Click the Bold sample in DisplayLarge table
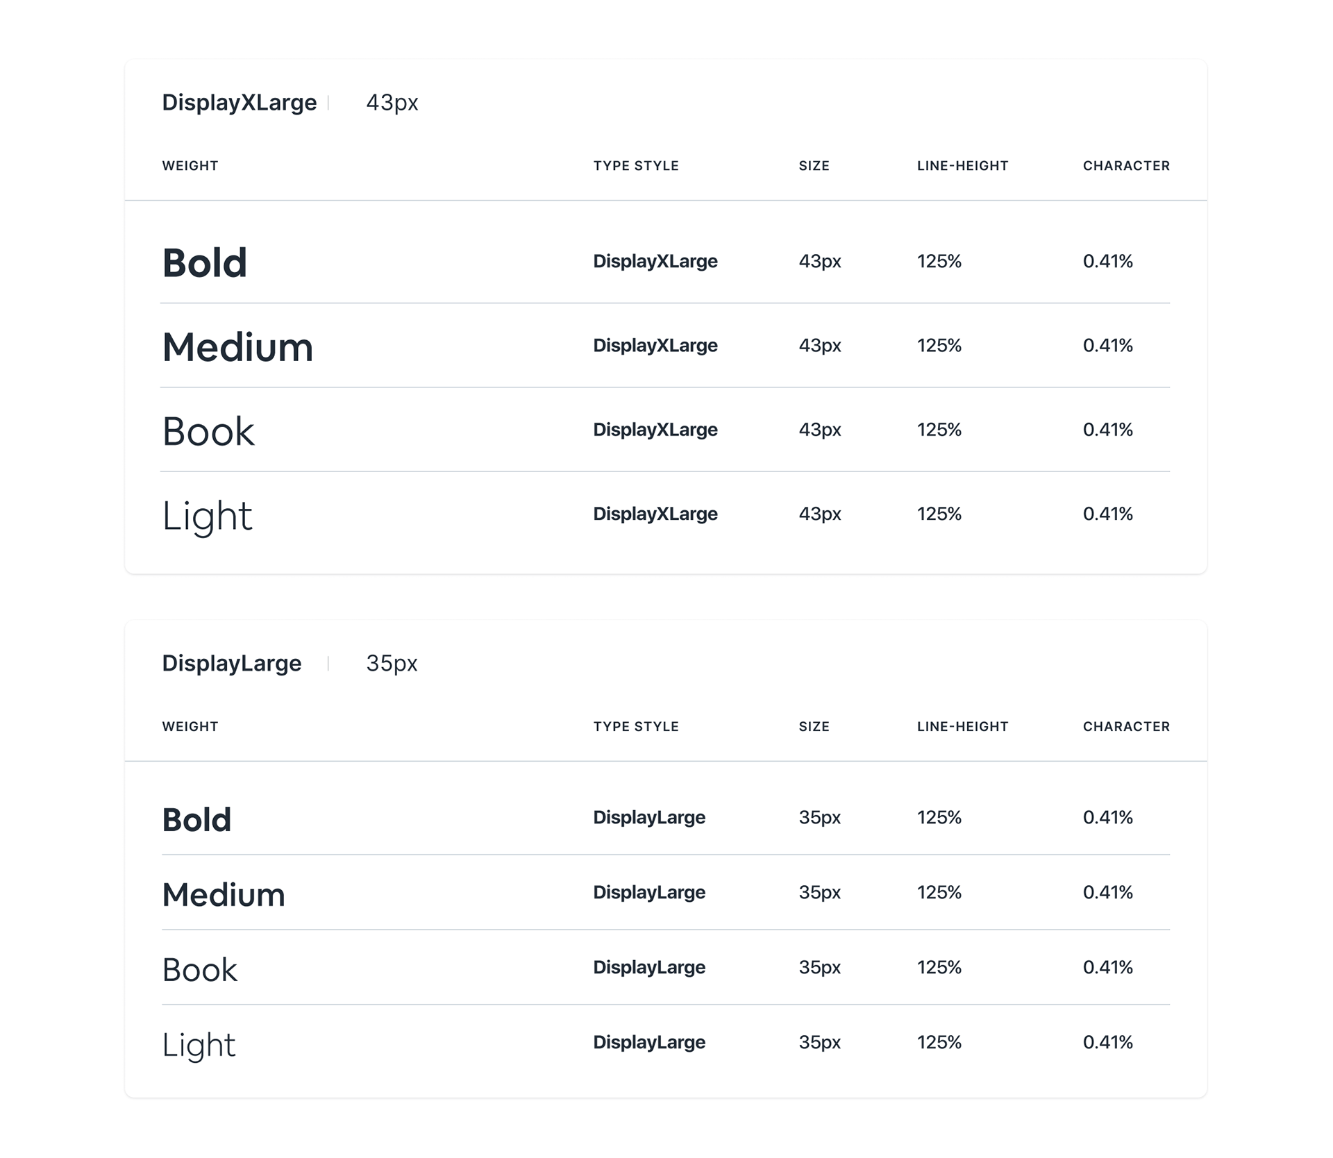This screenshot has width=1333, height=1158. (x=196, y=820)
